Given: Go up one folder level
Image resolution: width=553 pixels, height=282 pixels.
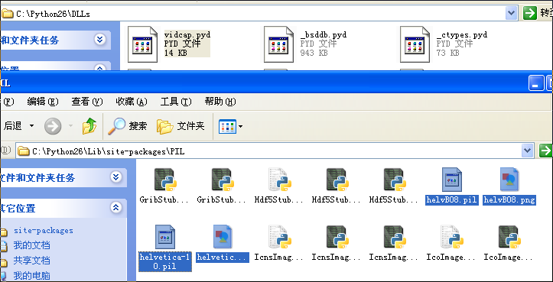Looking at the screenshot, I should tap(89, 126).
